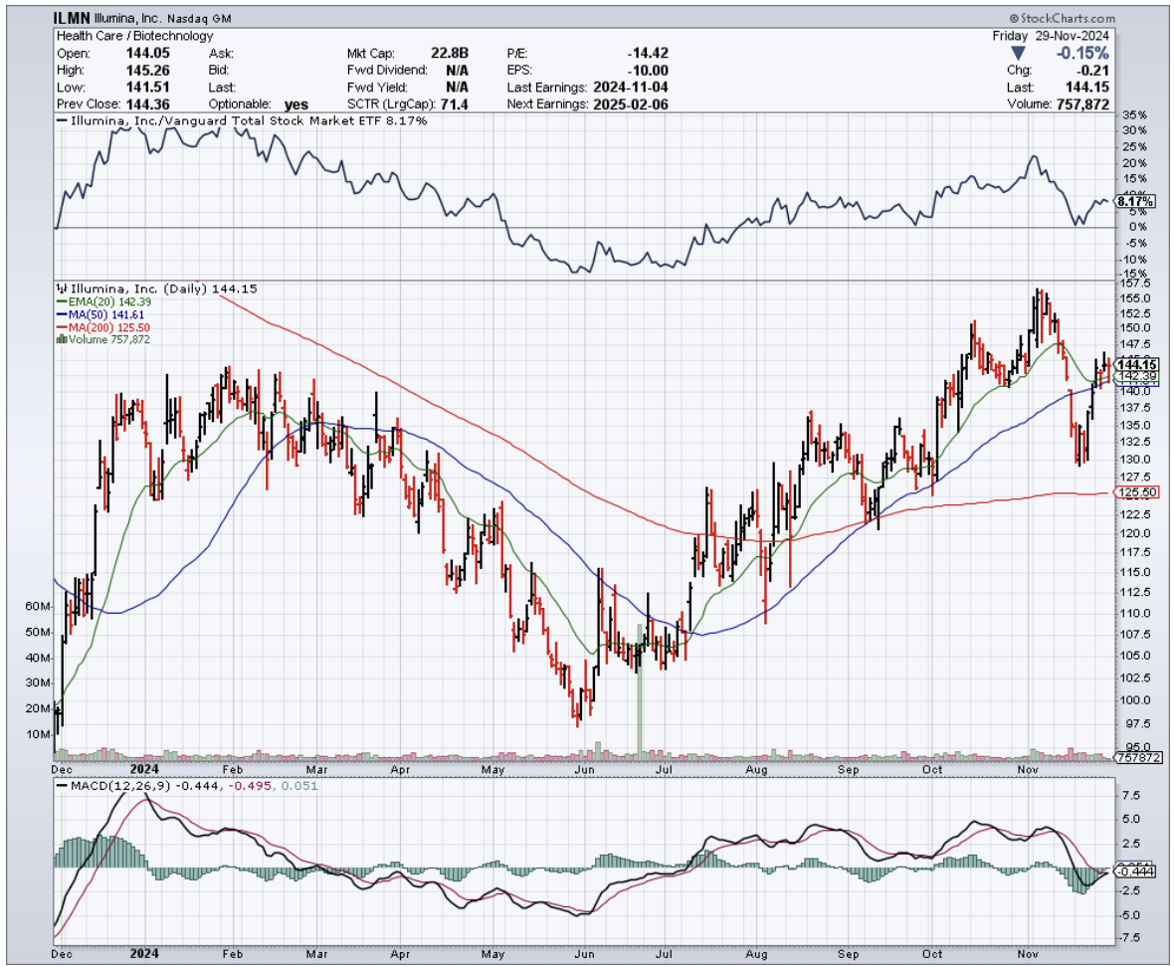Click the candlestick icon beside Illumina, Inc. (Daily)

tap(62, 289)
